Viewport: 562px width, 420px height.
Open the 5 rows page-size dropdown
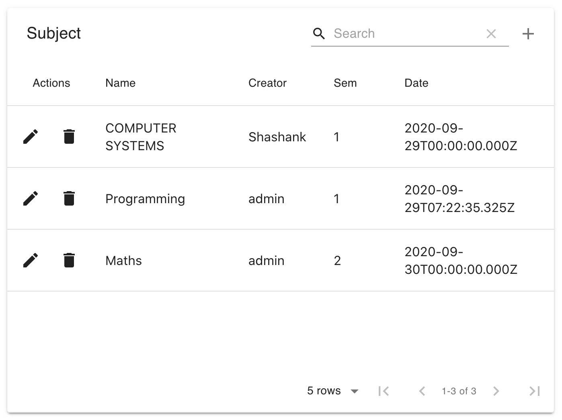(x=333, y=391)
